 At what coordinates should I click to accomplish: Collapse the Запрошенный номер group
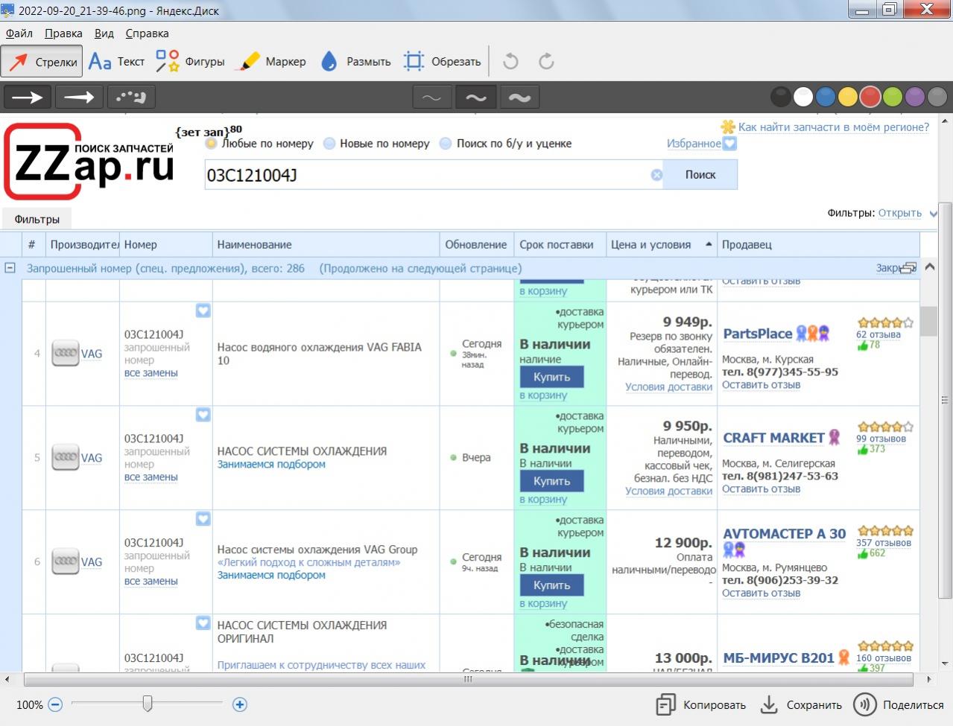10,268
